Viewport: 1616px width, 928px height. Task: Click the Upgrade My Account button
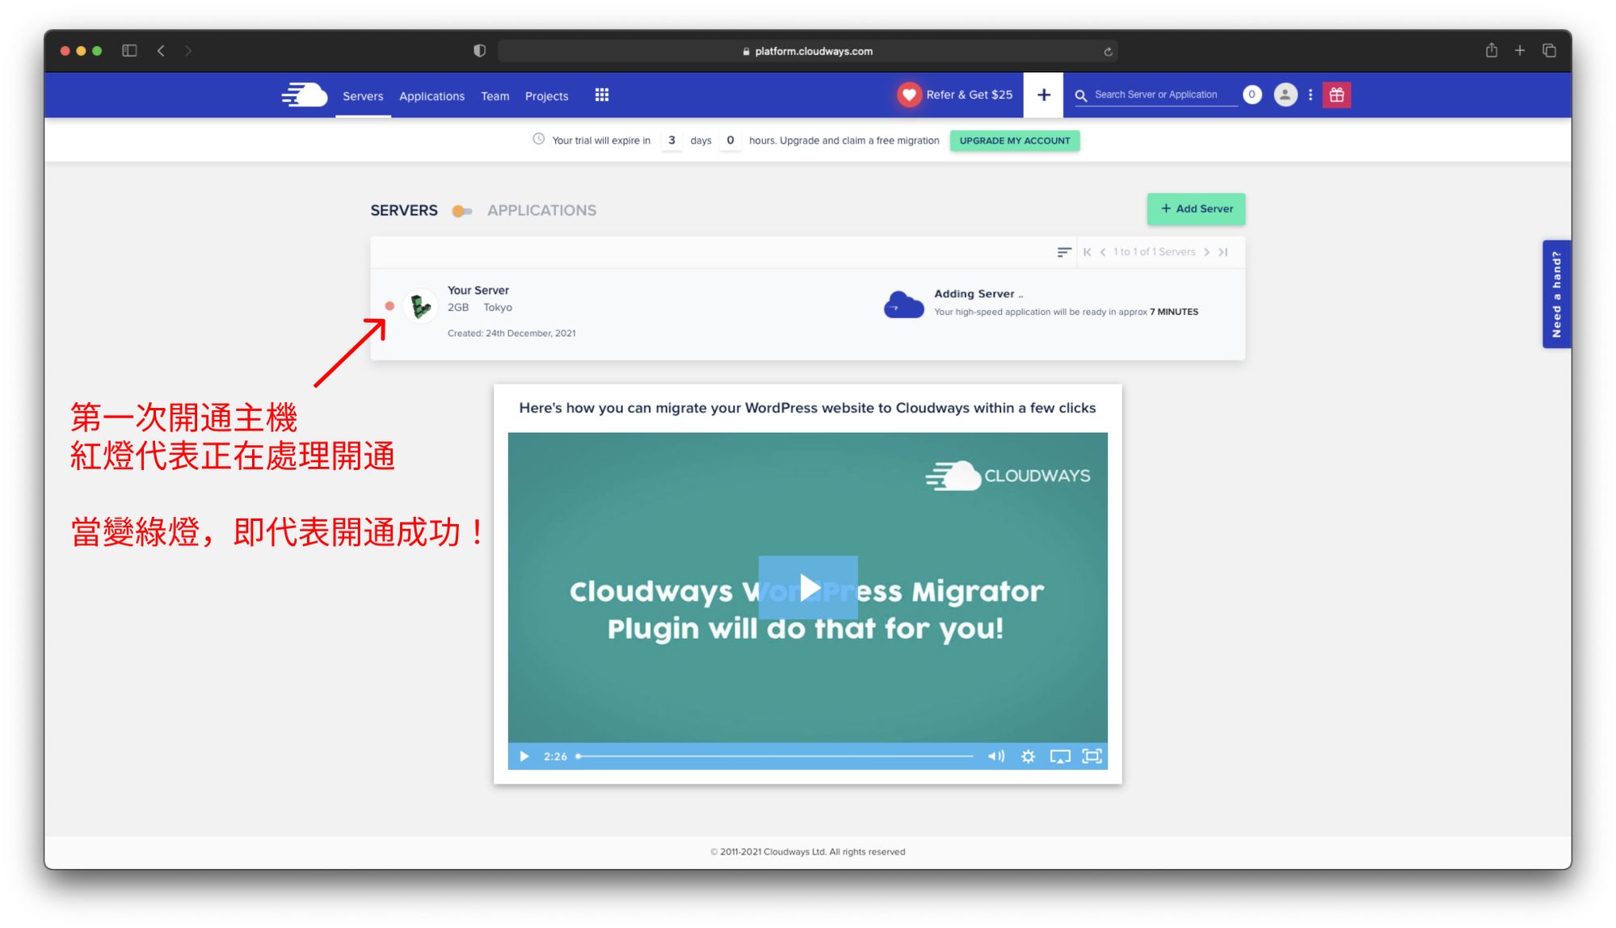click(x=1015, y=141)
